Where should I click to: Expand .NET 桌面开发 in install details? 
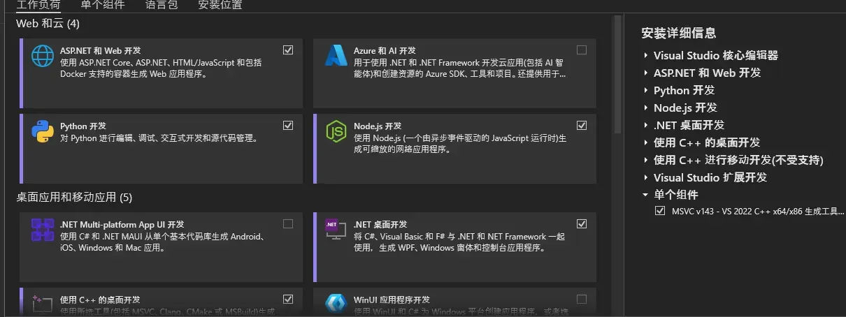(x=646, y=125)
